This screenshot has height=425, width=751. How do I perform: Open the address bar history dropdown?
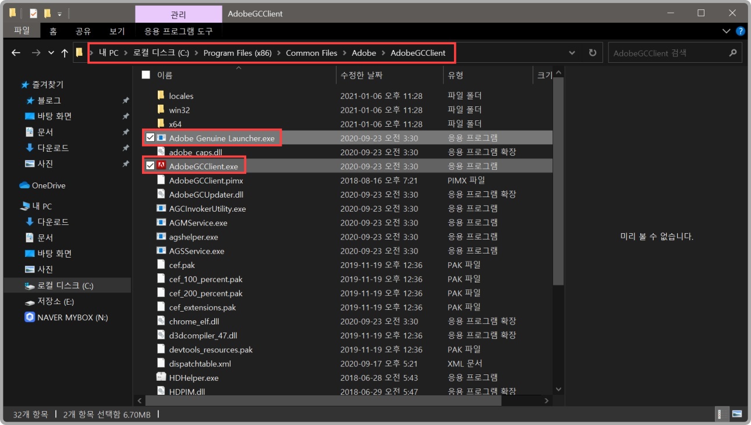572,53
